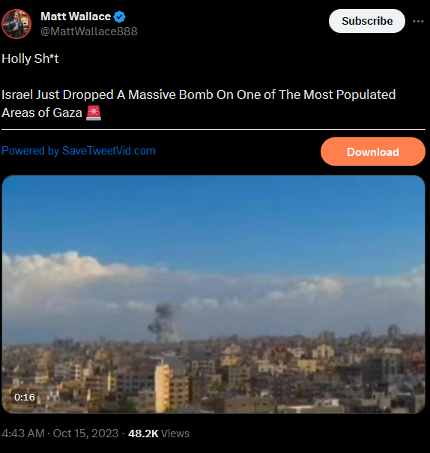Open the 48.2K Views count
Screen dimensions: 430x453
159,433
